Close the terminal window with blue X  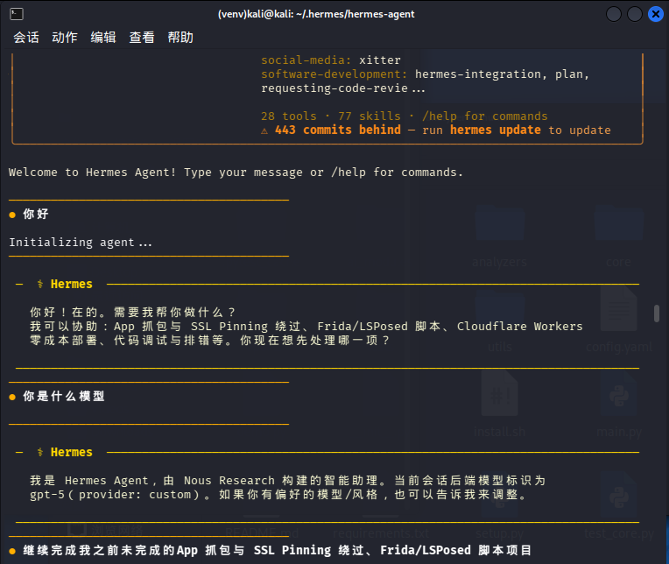tap(656, 14)
